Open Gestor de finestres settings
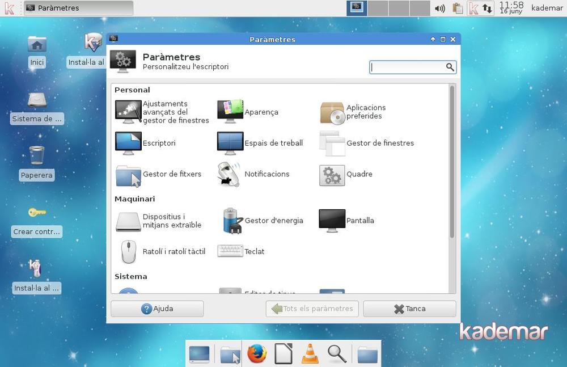The image size is (567, 367). click(x=332, y=143)
